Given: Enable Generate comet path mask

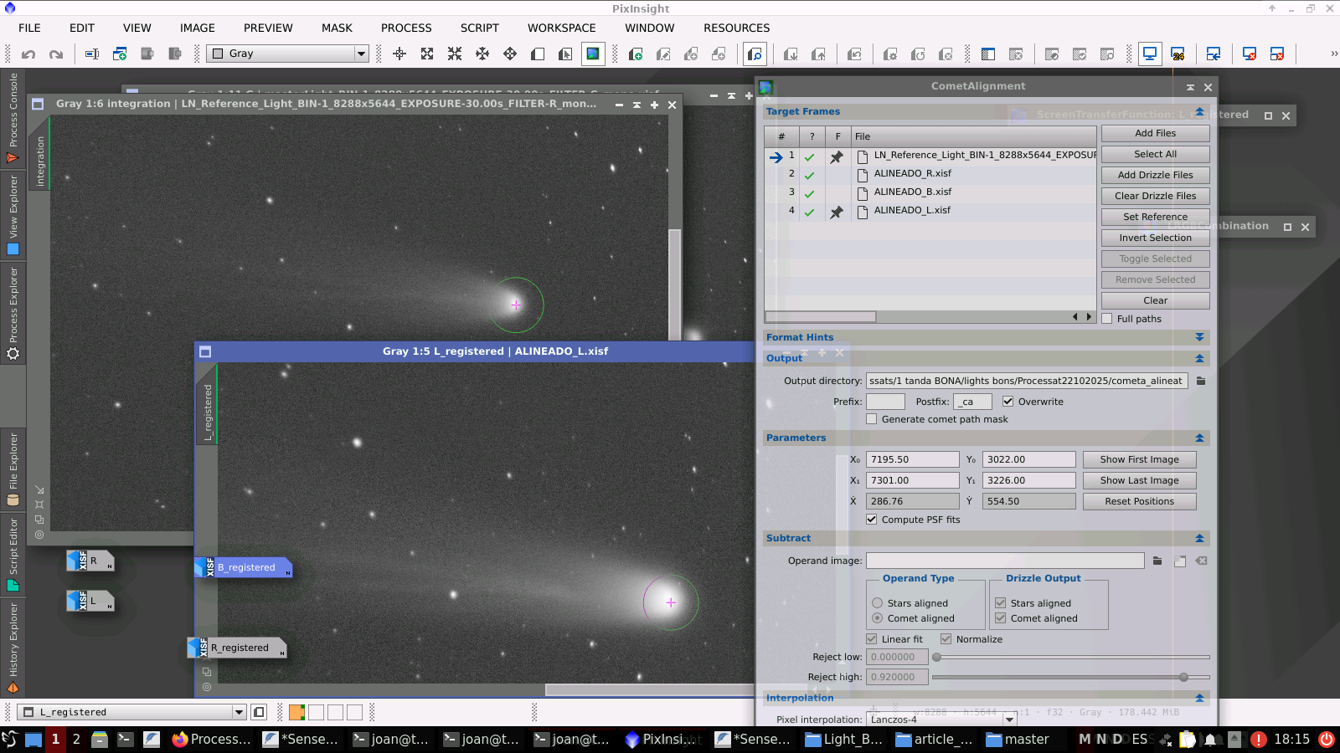Looking at the screenshot, I should point(872,419).
